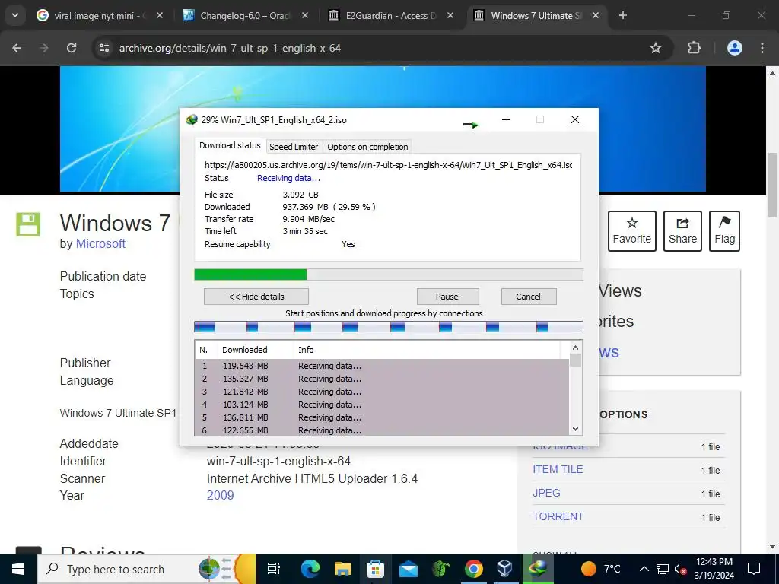The width and height of the screenshot is (779, 584).
Task: Open the 2009 year link
Action: click(x=220, y=495)
